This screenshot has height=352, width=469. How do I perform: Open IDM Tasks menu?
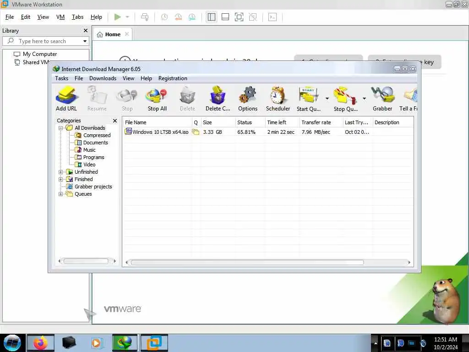pos(62,78)
